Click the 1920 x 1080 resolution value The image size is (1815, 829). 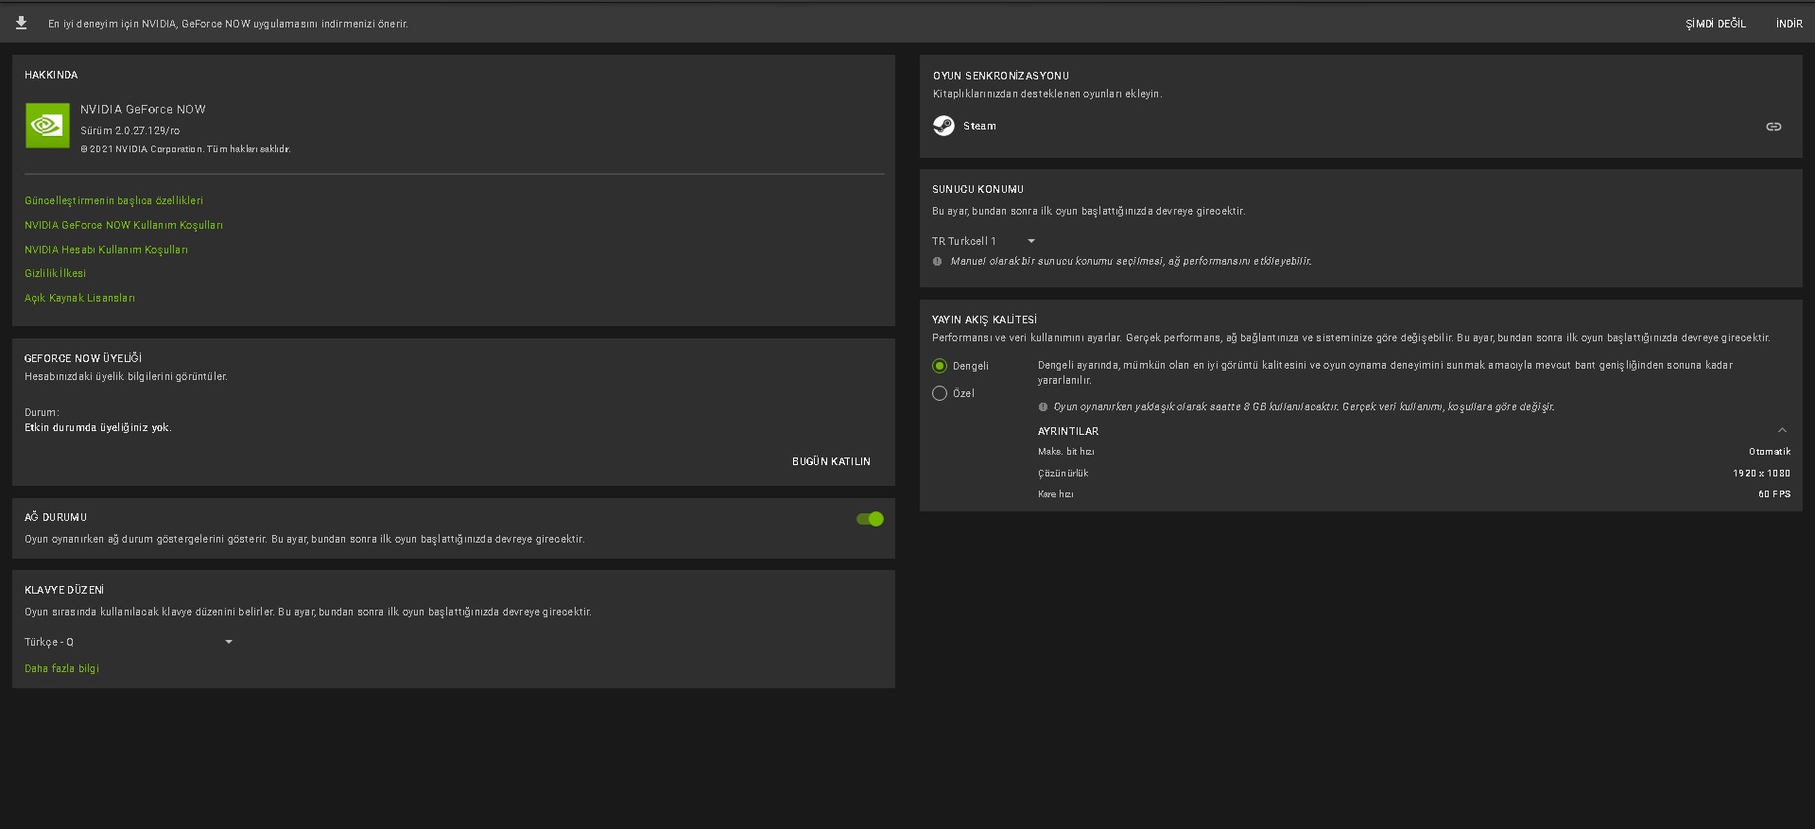pyautogui.click(x=1761, y=474)
